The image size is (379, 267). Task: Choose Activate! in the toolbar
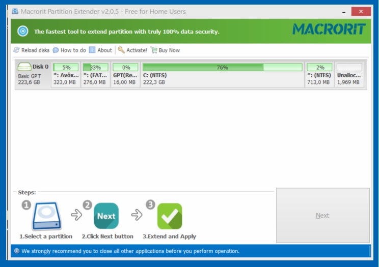point(132,50)
